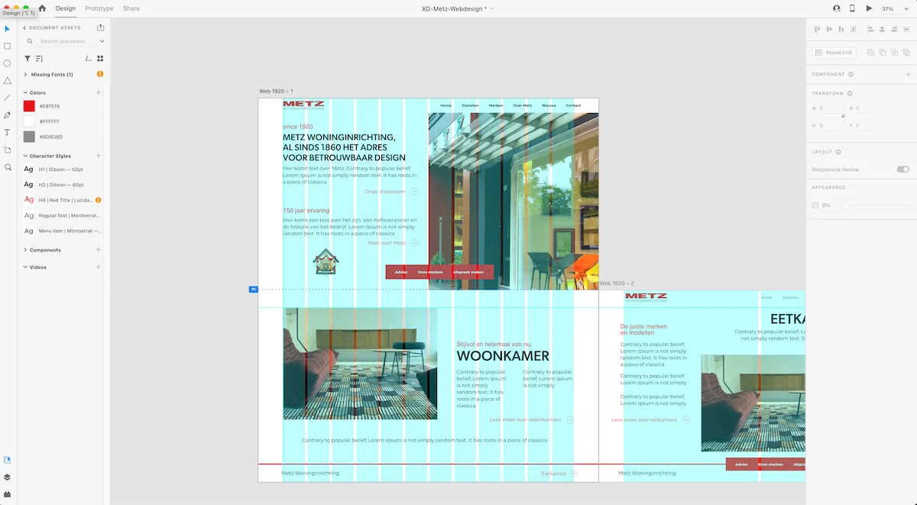Switch to the Design tab
This screenshot has height=505, width=917.
[x=66, y=8]
